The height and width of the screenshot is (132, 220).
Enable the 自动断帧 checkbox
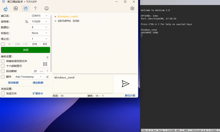pyautogui.click(x=3, y=71)
